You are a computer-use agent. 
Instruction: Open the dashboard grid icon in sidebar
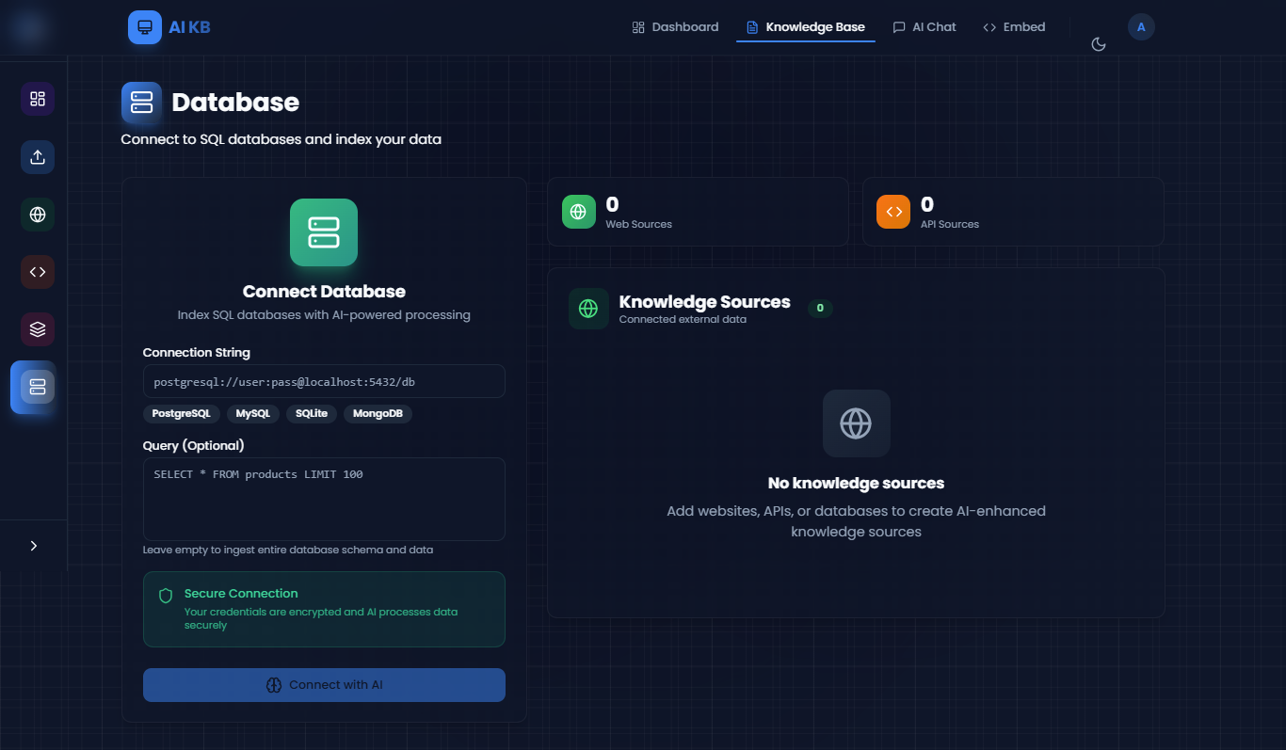coord(38,99)
